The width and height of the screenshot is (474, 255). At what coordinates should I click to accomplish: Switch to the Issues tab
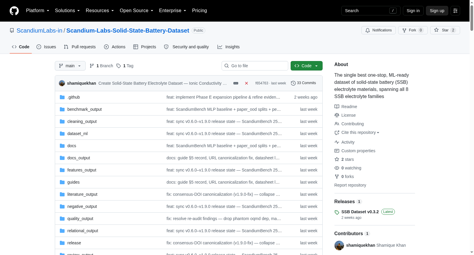tap(46, 47)
